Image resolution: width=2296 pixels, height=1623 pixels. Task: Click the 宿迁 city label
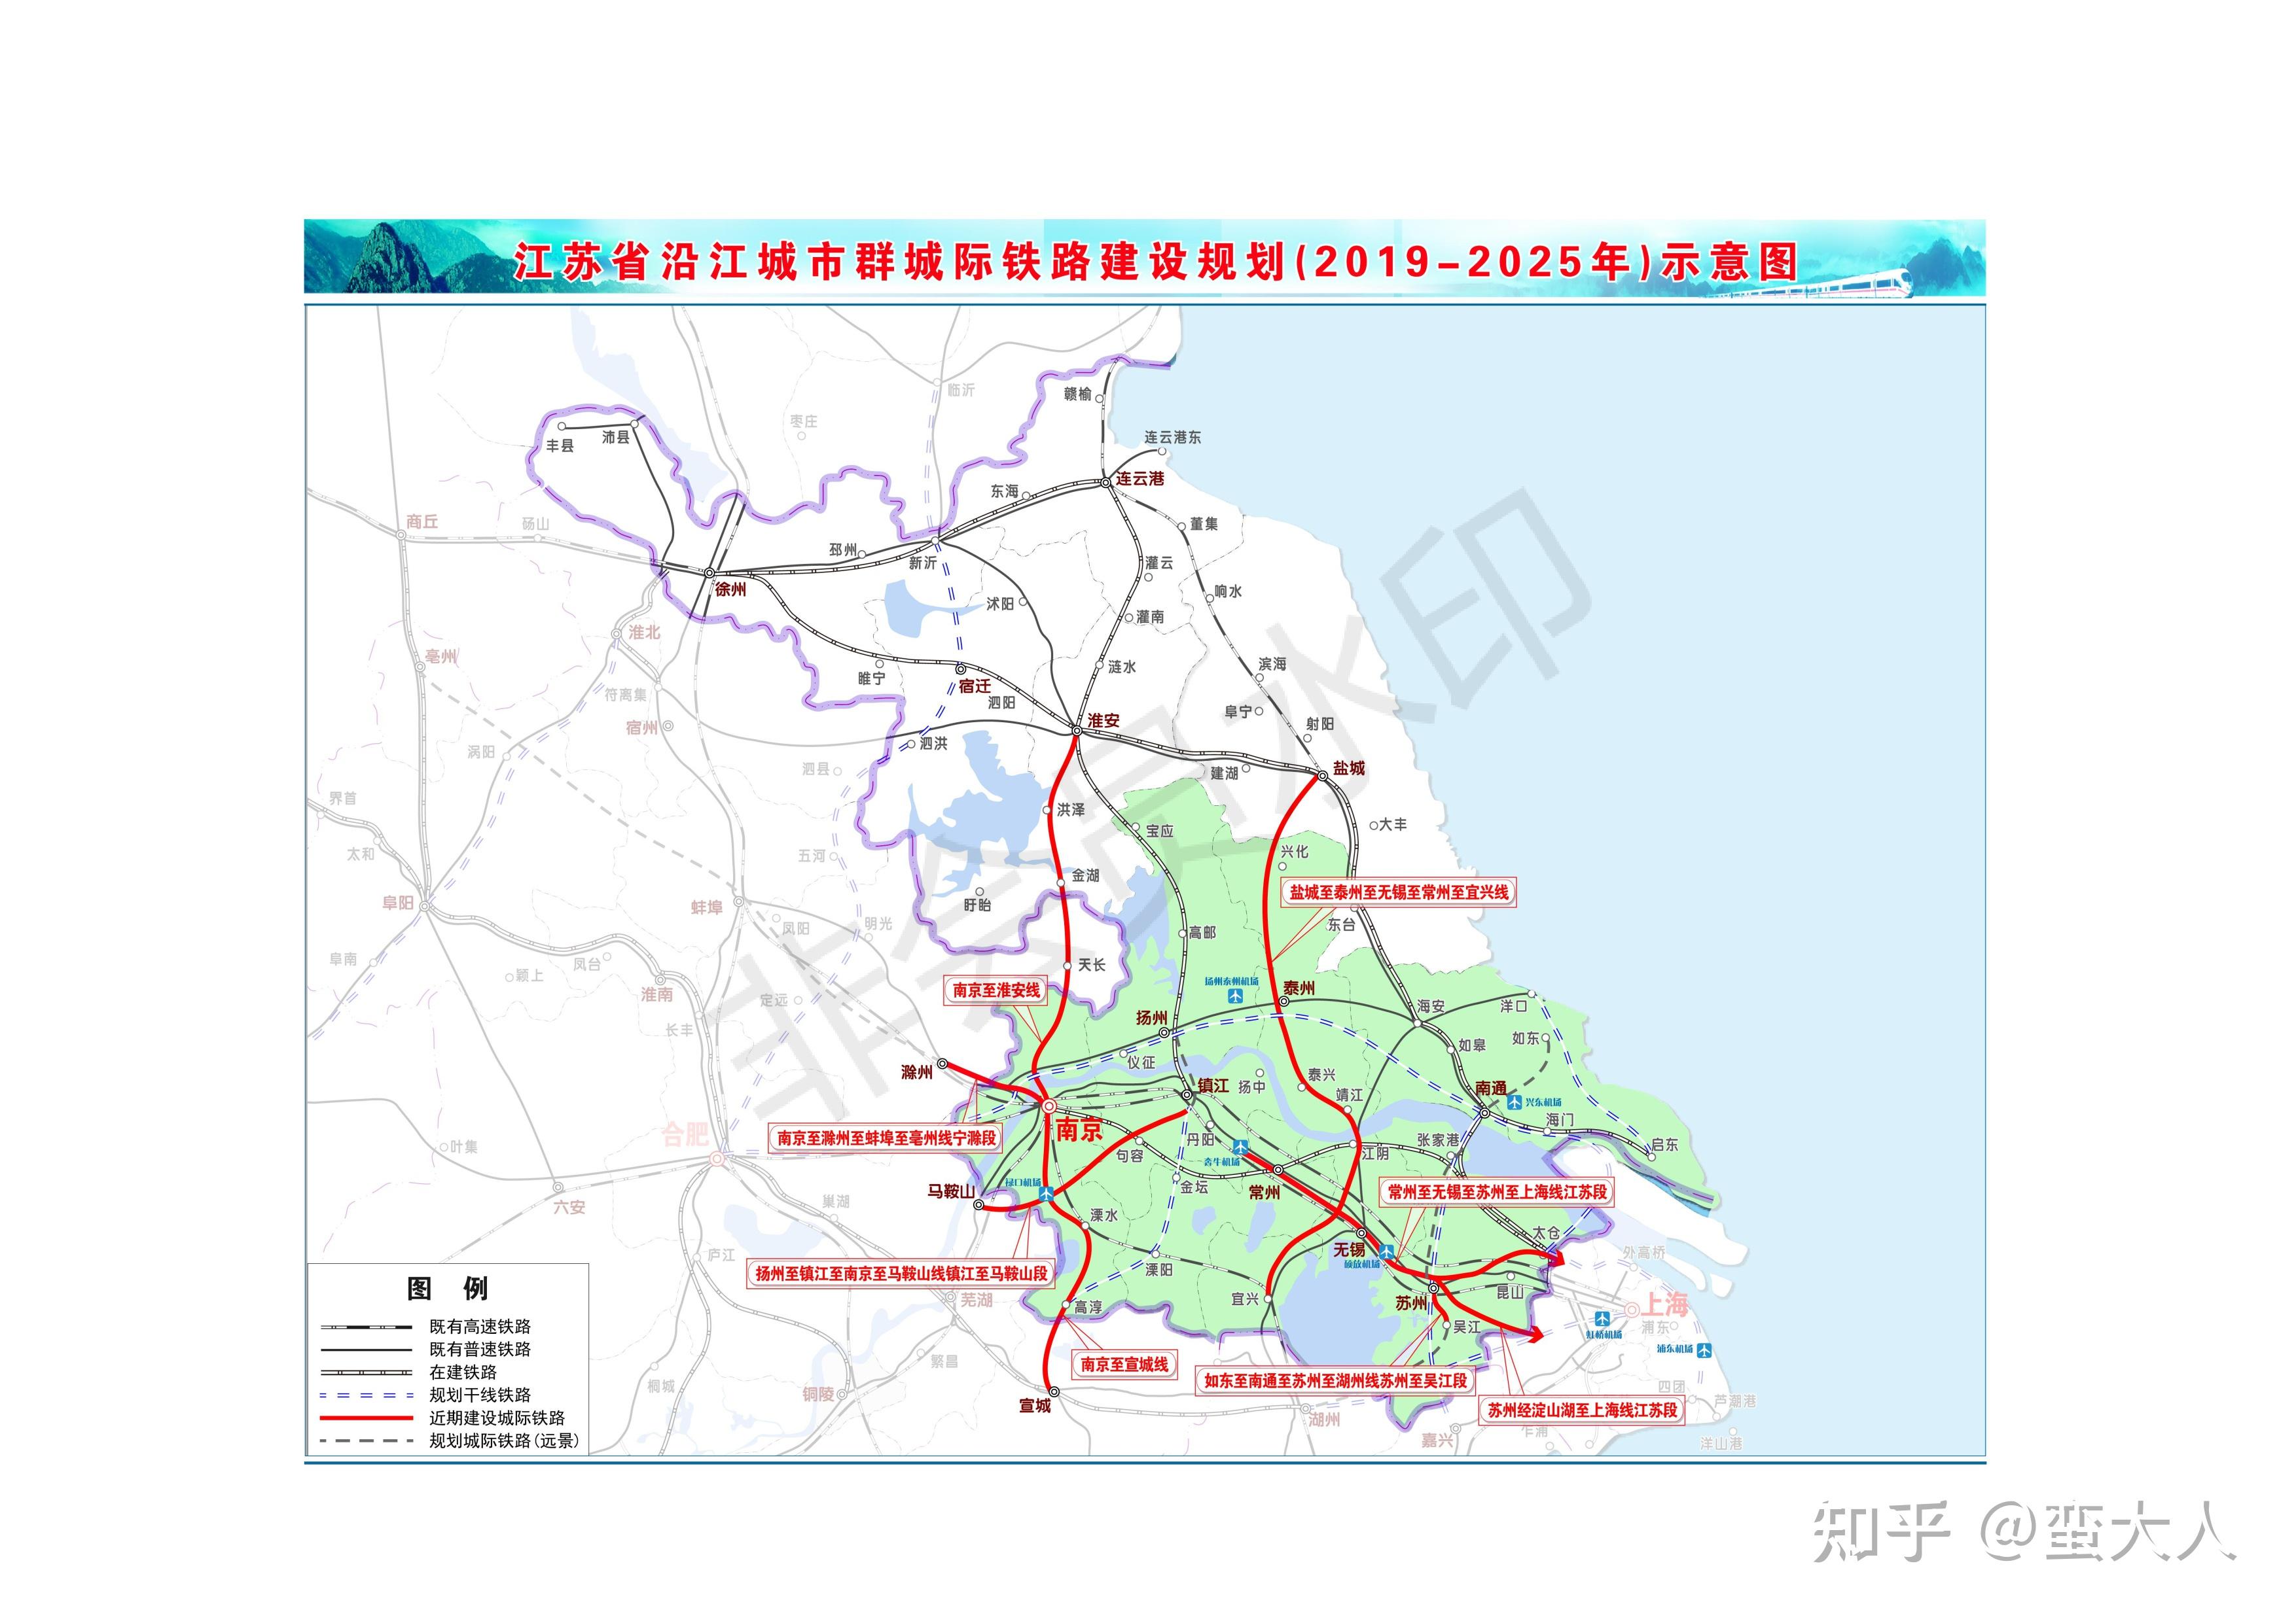tap(975, 687)
